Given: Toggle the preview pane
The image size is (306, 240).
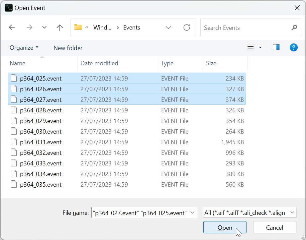Looking at the screenshot, I should [276, 47].
